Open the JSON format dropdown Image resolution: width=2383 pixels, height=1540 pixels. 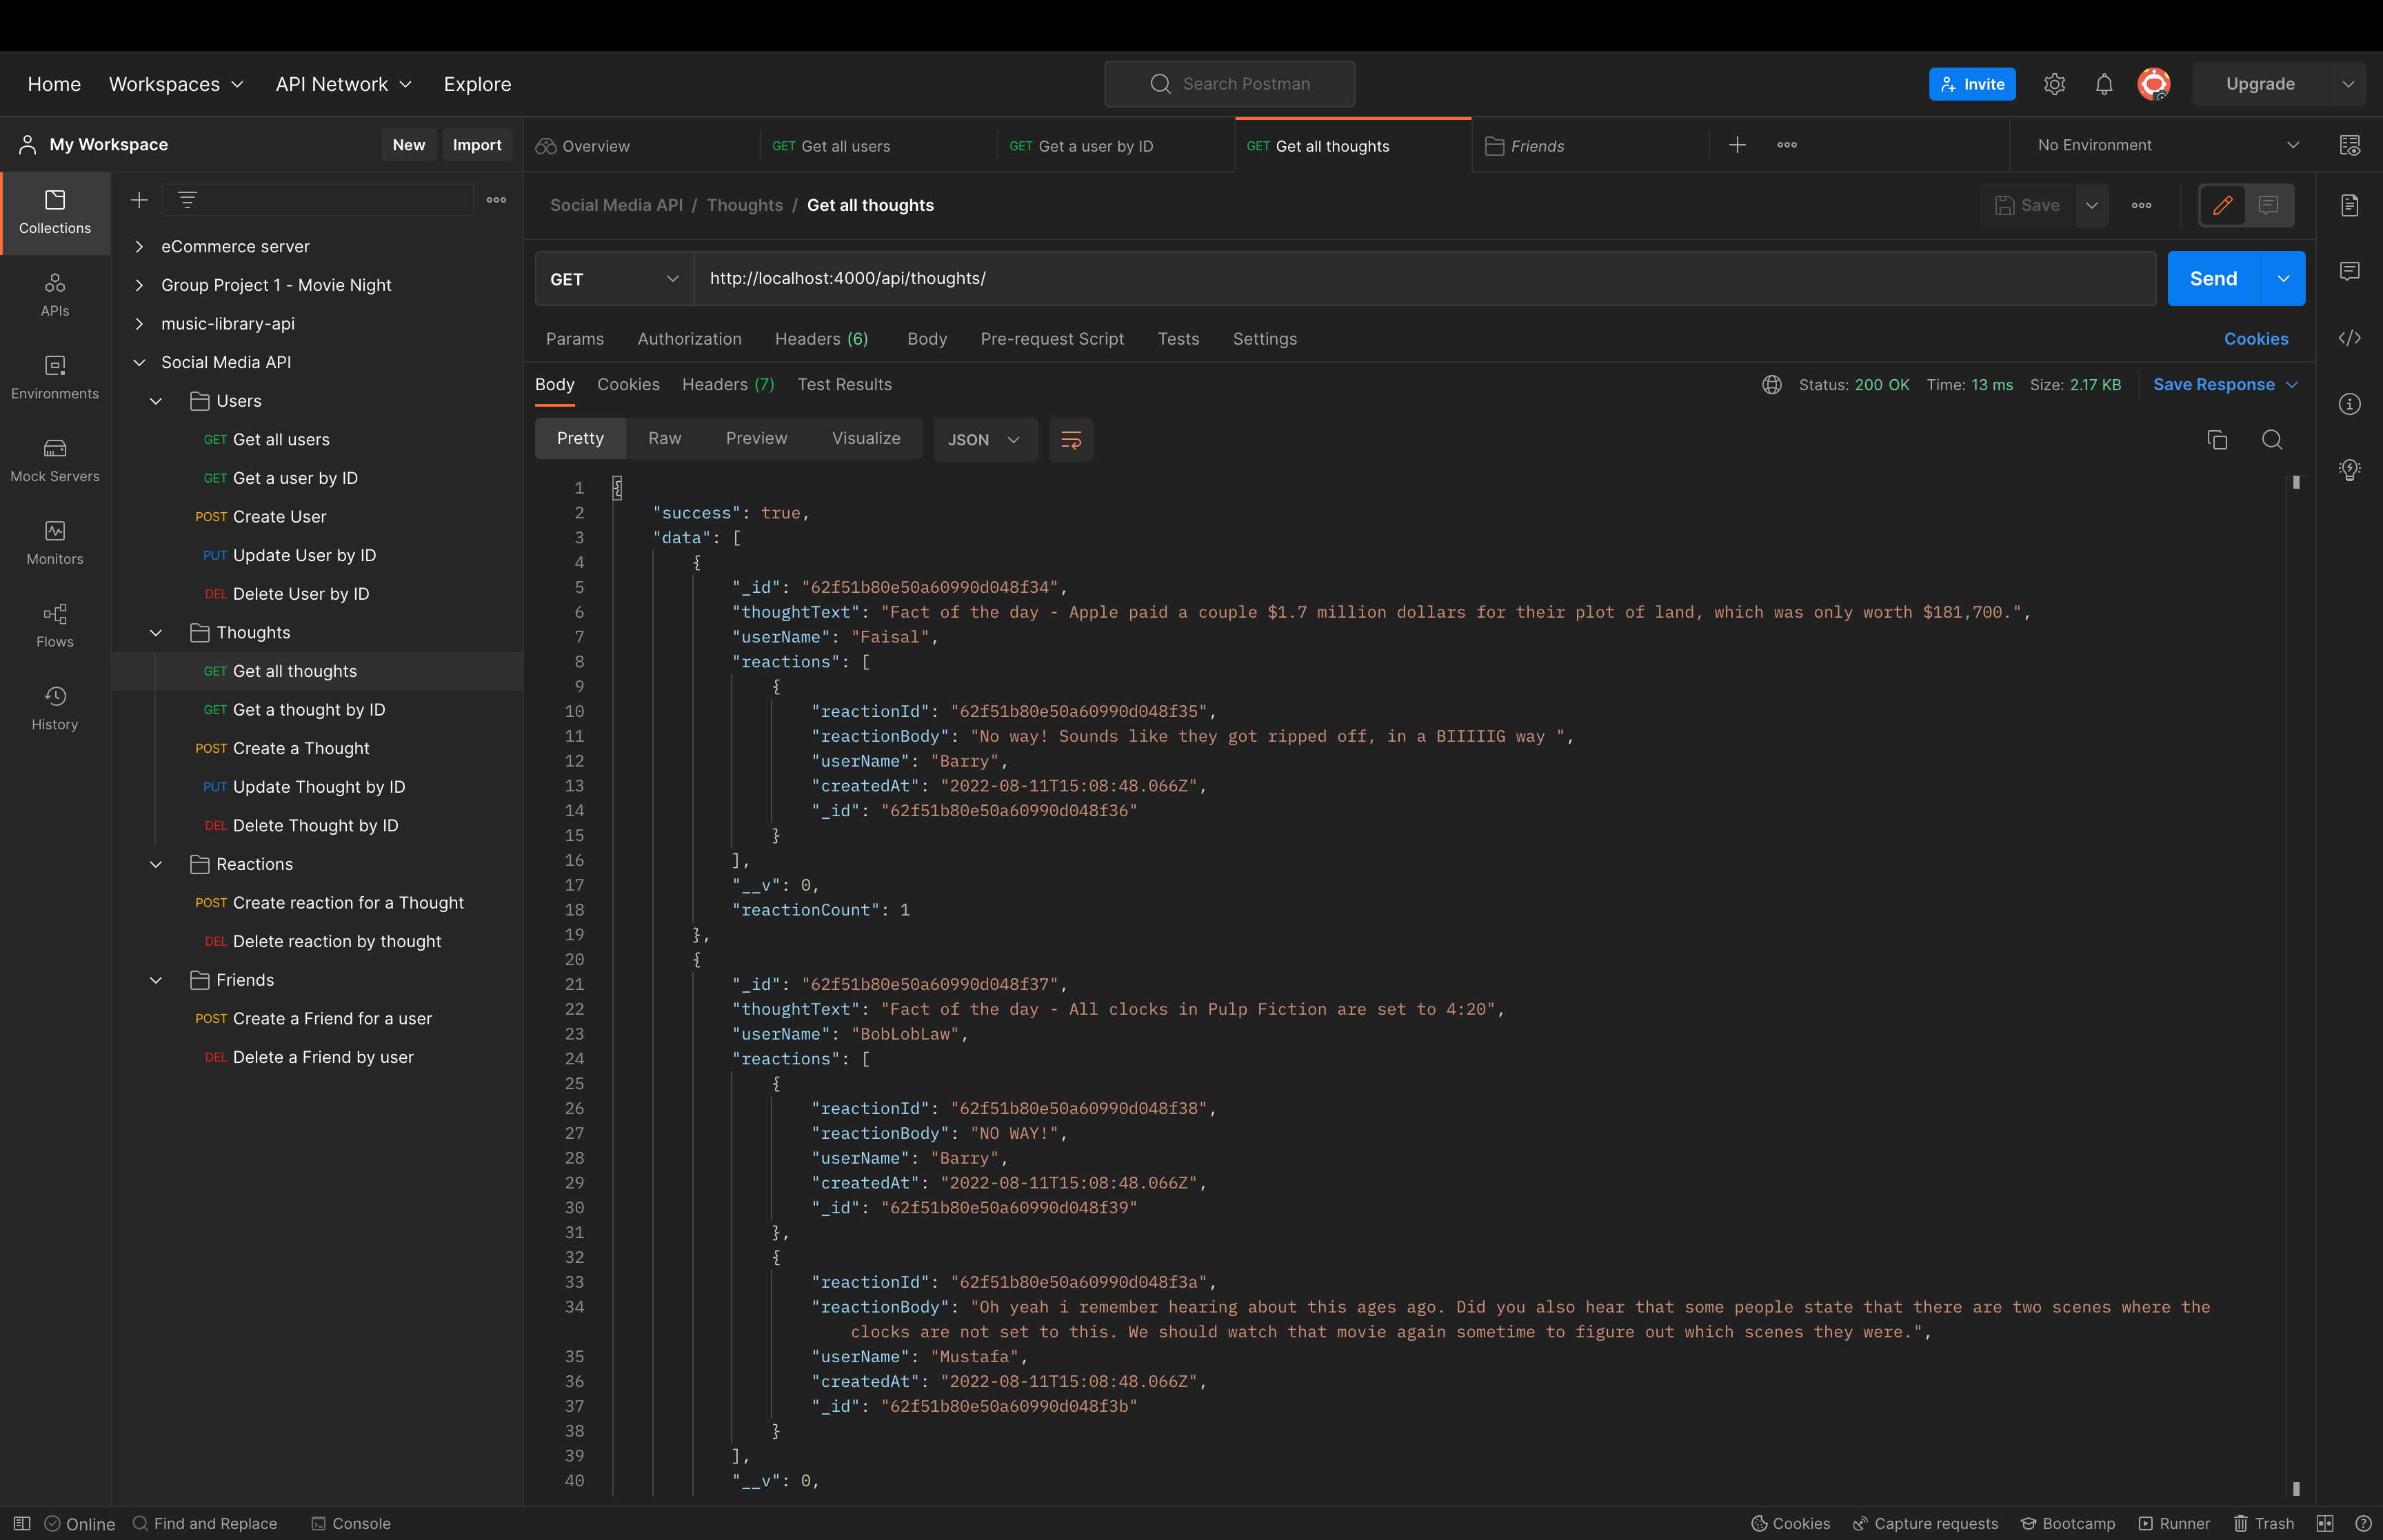pos(984,440)
